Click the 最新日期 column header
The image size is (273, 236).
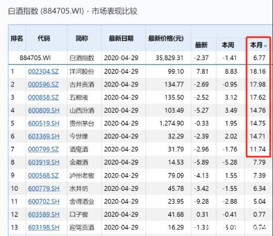[121, 38]
